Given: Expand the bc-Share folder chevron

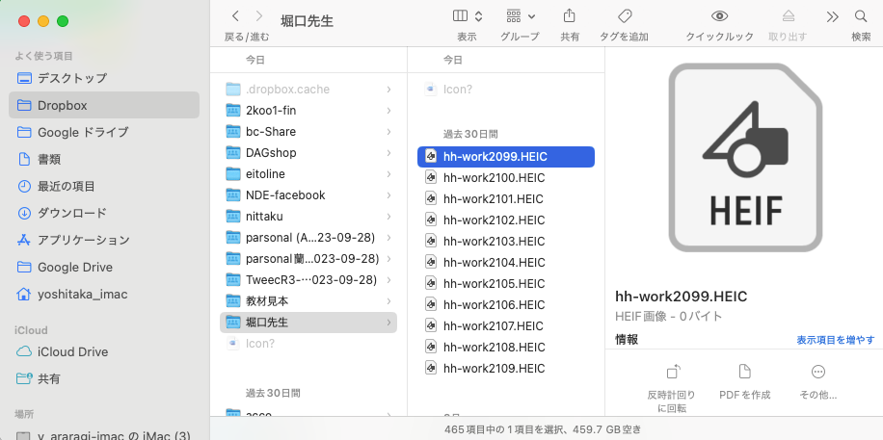Looking at the screenshot, I should pos(389,132).
